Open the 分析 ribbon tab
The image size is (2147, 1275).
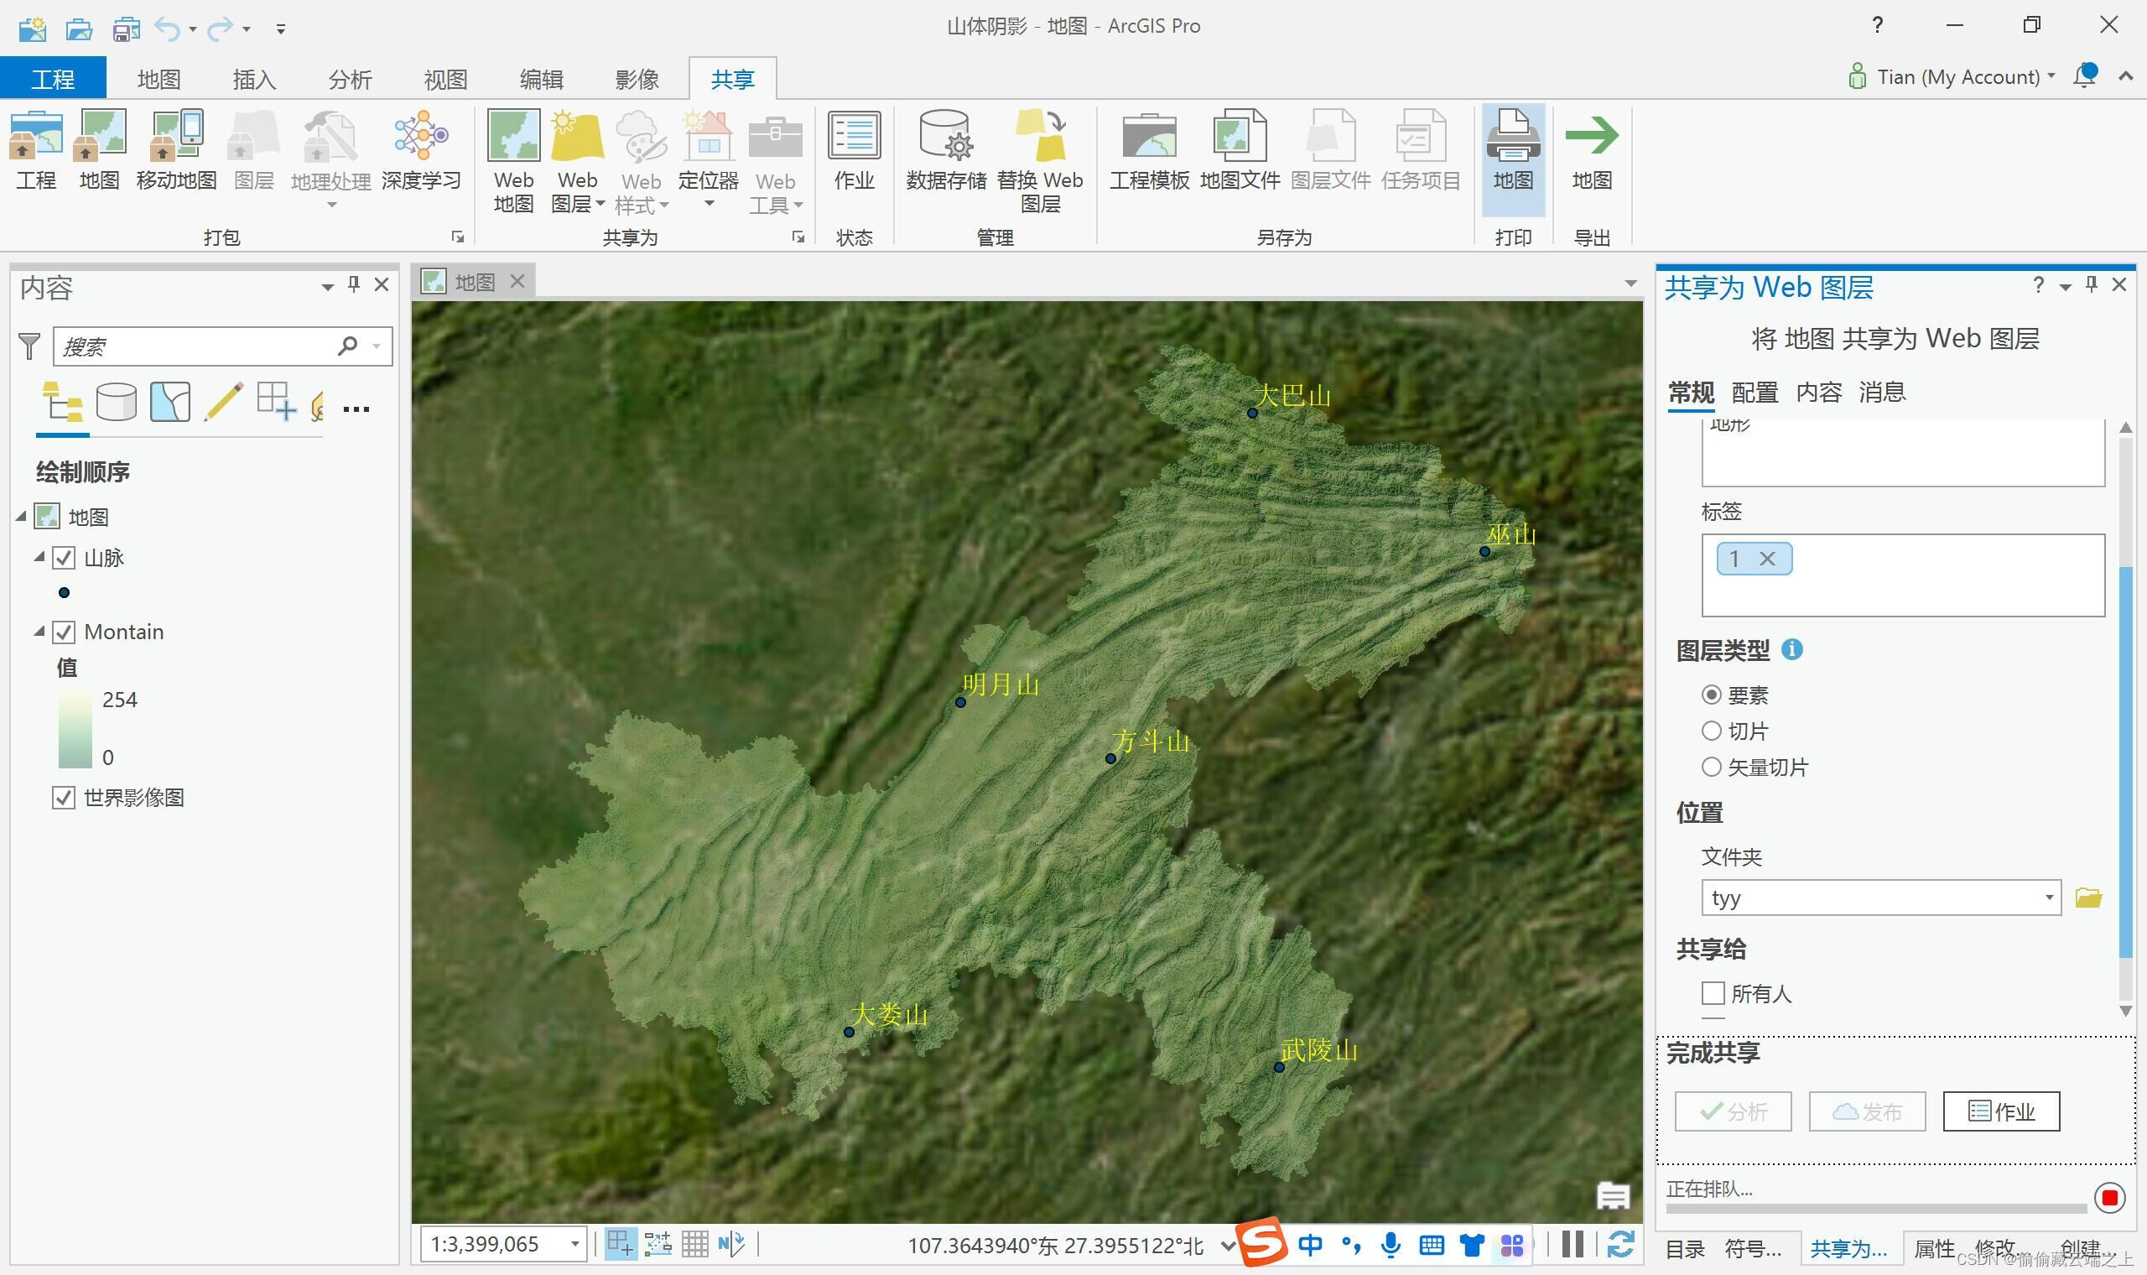[350, 80]
